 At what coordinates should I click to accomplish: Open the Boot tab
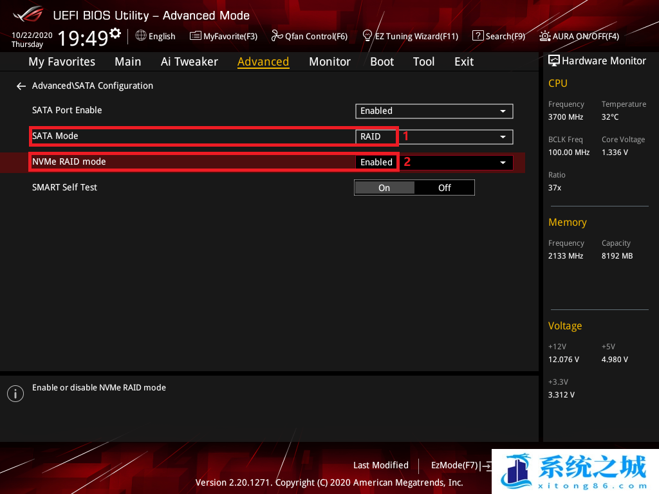[x=382, y=62]
